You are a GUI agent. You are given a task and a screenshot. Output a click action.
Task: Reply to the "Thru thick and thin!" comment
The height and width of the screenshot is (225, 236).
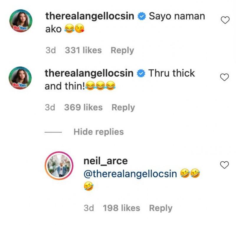(123, 107)
